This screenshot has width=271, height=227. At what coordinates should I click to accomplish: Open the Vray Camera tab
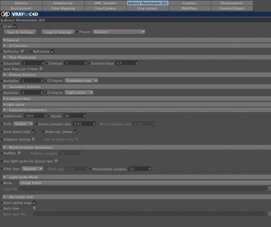(x=105, y=8)
